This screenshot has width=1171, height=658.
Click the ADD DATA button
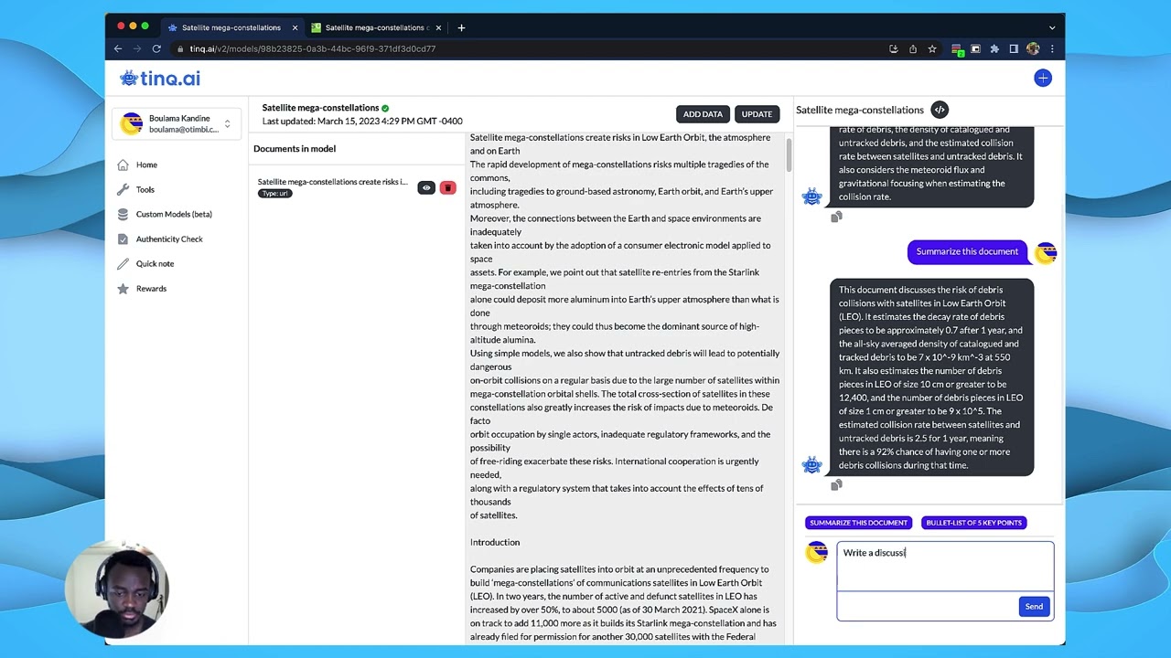click(x=703, y=114)
